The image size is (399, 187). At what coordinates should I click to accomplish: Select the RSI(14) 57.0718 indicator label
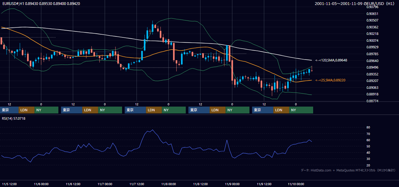14,118
